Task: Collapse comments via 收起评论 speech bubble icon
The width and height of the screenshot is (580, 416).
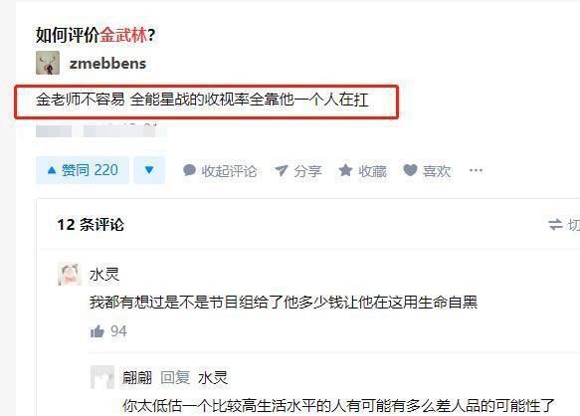Action: click(x=189, y=170)
